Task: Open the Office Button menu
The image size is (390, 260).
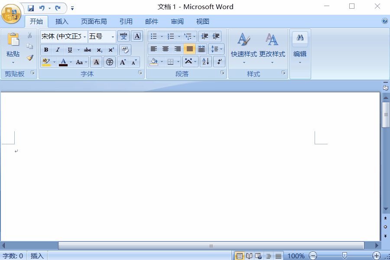Action: pos(11,13)
